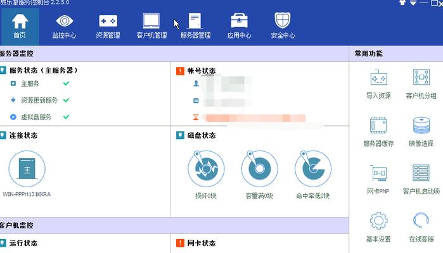The image size is (443, 253).
Task: Open the 首页 home tab
Action: pyautogui.click(x=20, y=26)
